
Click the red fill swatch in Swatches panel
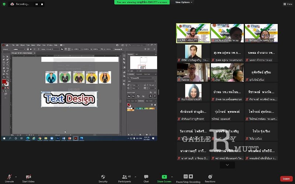pos(128,105)
